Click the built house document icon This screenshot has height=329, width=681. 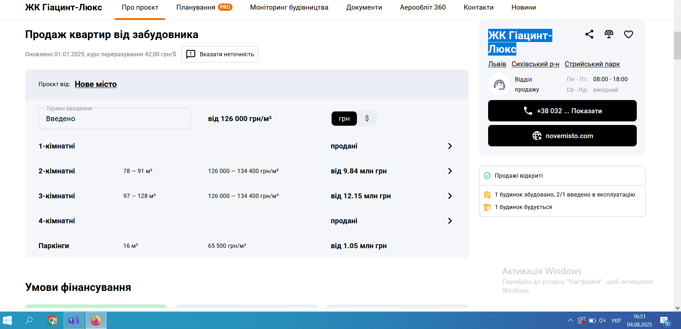click(487, 195)
